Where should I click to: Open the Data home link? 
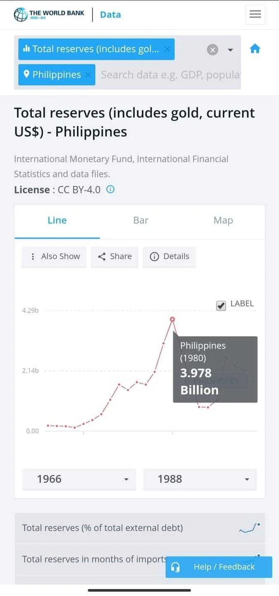[x=110, y=15]
